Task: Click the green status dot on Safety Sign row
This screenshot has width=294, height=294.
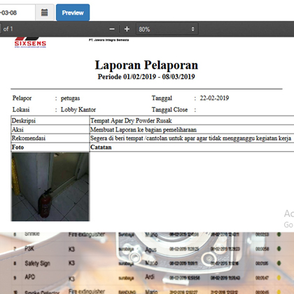Action: (279, 263)
